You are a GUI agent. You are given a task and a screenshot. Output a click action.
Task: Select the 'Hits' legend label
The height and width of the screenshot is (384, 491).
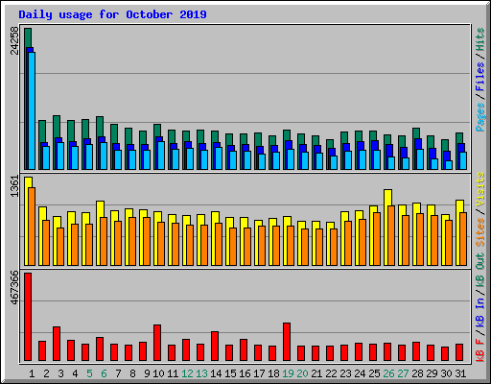tap(480, 39)
